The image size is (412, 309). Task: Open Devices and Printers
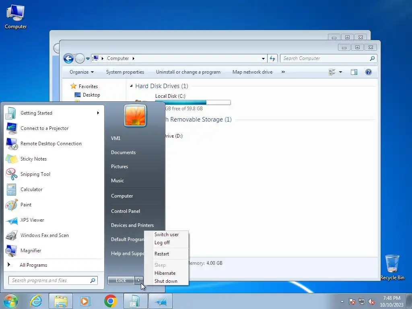pos(132,225)
